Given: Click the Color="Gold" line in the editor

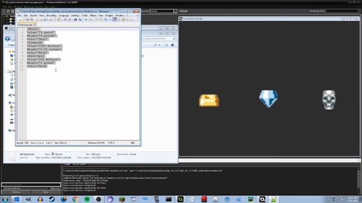Looking at the screenshot, I should [x=37, y=66].
